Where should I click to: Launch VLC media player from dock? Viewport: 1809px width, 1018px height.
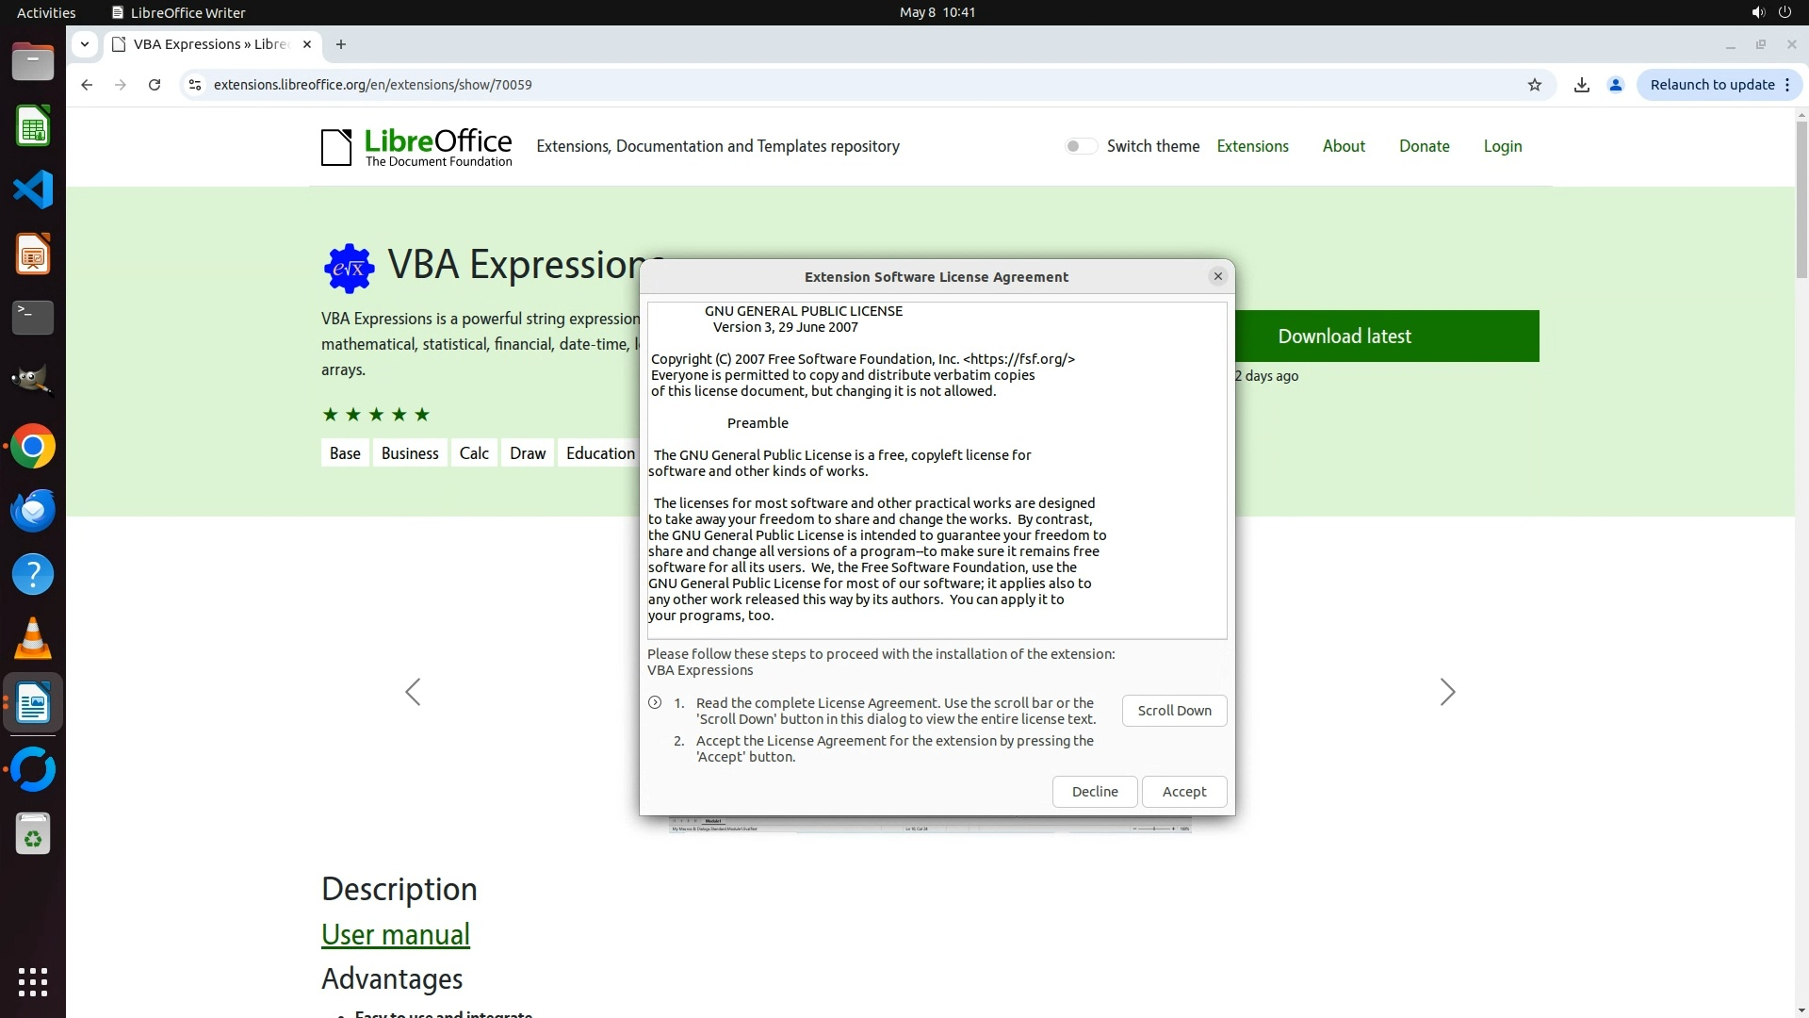[x=33, y=639]
